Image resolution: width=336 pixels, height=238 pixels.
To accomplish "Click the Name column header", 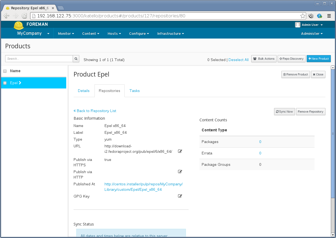I will point(15,71).
